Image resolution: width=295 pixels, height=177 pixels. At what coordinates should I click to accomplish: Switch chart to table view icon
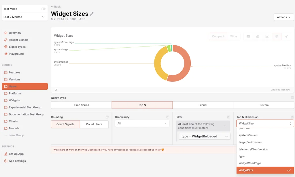tap(248, 36)
